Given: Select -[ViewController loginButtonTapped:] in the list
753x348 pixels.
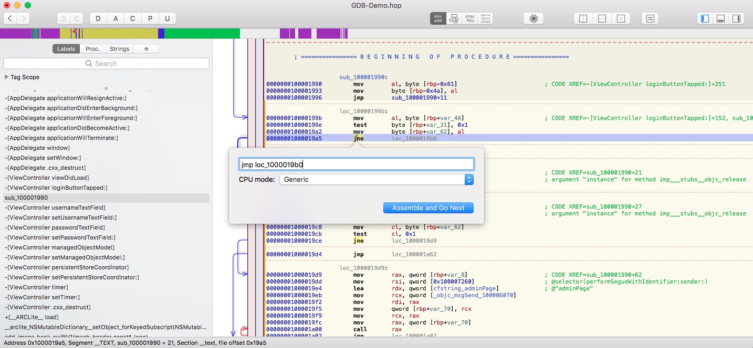Looking at the screenshot, I should point(56,188).
